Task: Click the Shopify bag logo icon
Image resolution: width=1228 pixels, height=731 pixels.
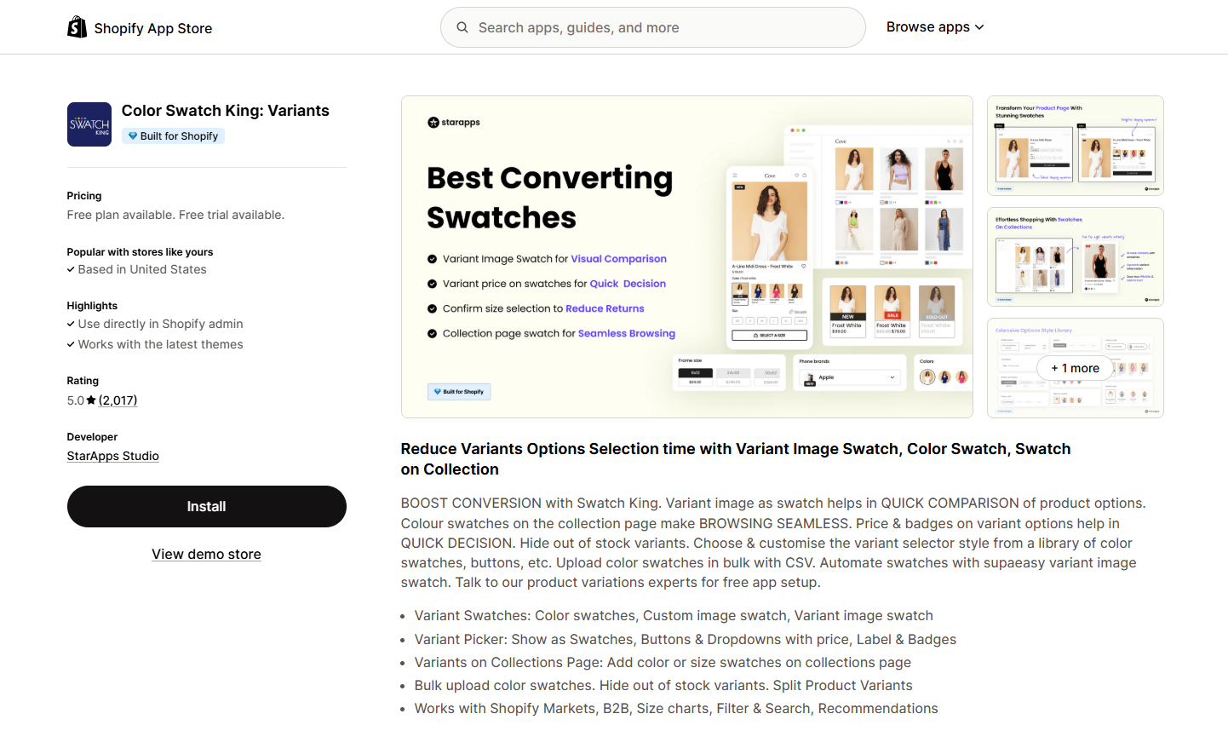Action: (x=77, y=27)
